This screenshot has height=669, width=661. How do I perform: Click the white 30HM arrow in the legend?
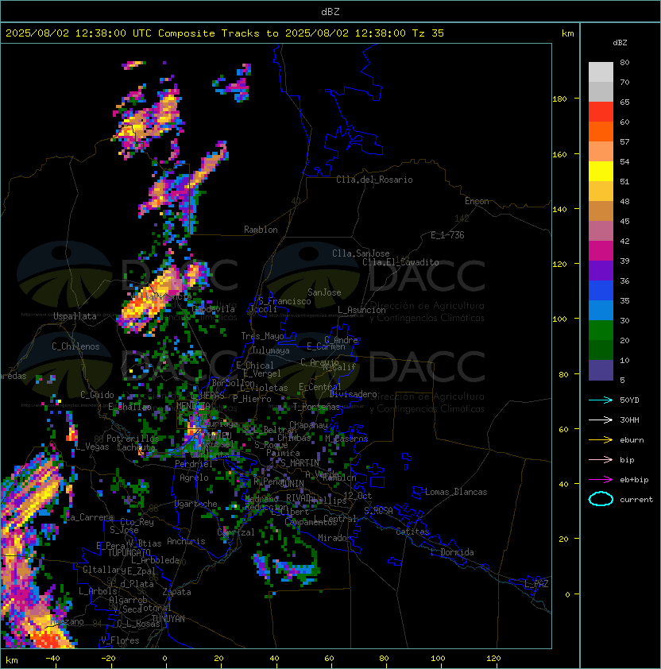601,420
